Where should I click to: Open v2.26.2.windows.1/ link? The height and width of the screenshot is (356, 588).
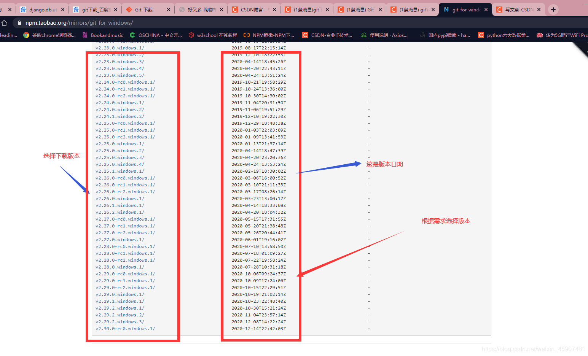120,212
